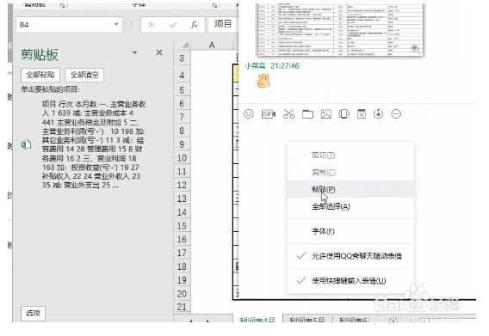Select row 4 header
489x336 pixels.
(x=182, y=75)
